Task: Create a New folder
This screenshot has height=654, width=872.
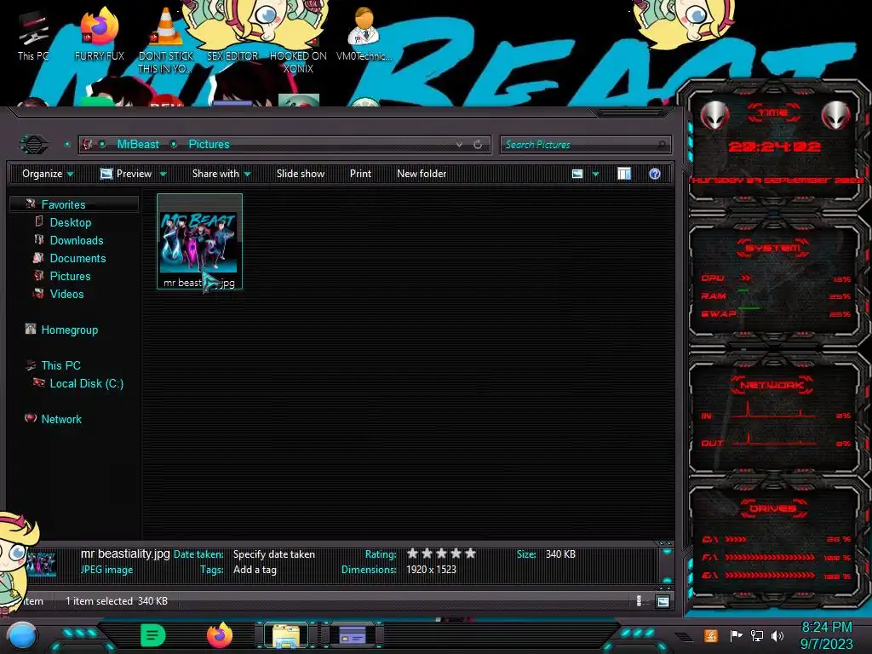Action: click(x=422, y=174)
